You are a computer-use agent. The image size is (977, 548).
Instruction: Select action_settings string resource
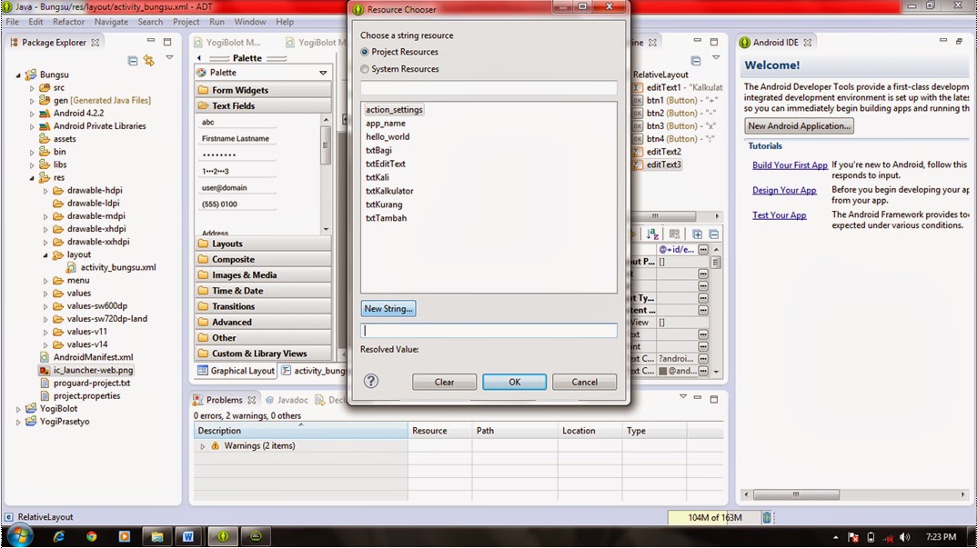[394, 110]
